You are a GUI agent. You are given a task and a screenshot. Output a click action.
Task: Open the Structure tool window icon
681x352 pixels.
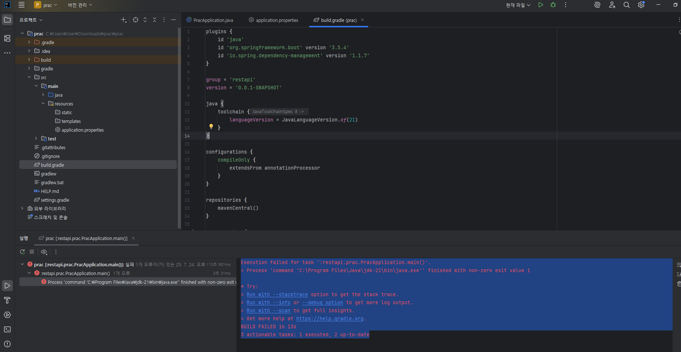click(x=7, y=38)
